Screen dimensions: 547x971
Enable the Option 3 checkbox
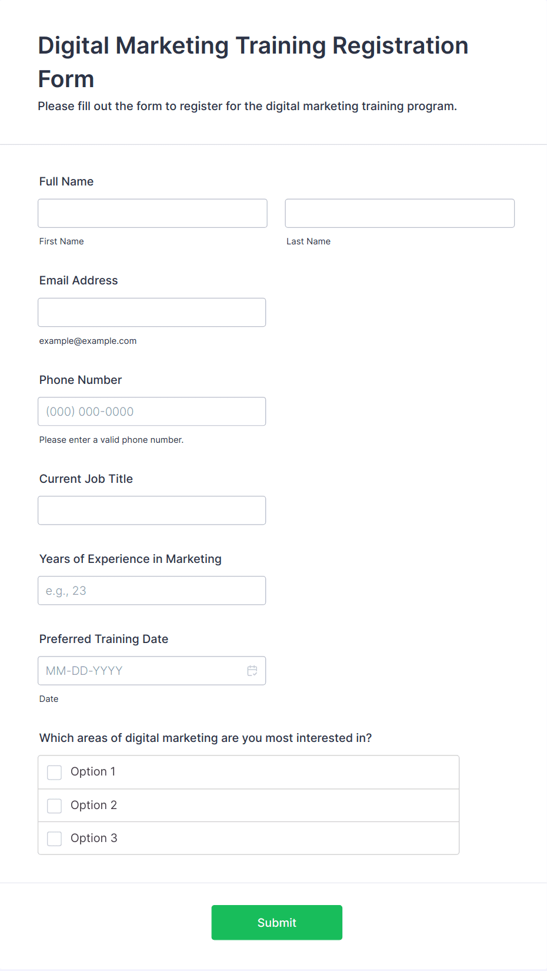tap(55, 839)
